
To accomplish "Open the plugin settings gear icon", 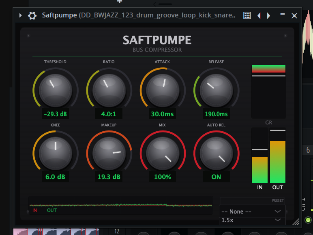I will point(32,15).
